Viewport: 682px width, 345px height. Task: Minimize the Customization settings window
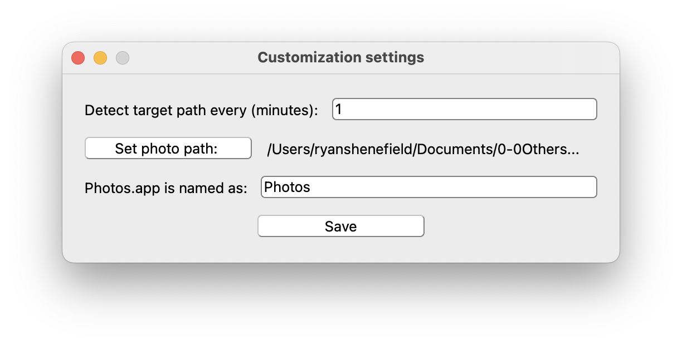(x=100, y=58)
